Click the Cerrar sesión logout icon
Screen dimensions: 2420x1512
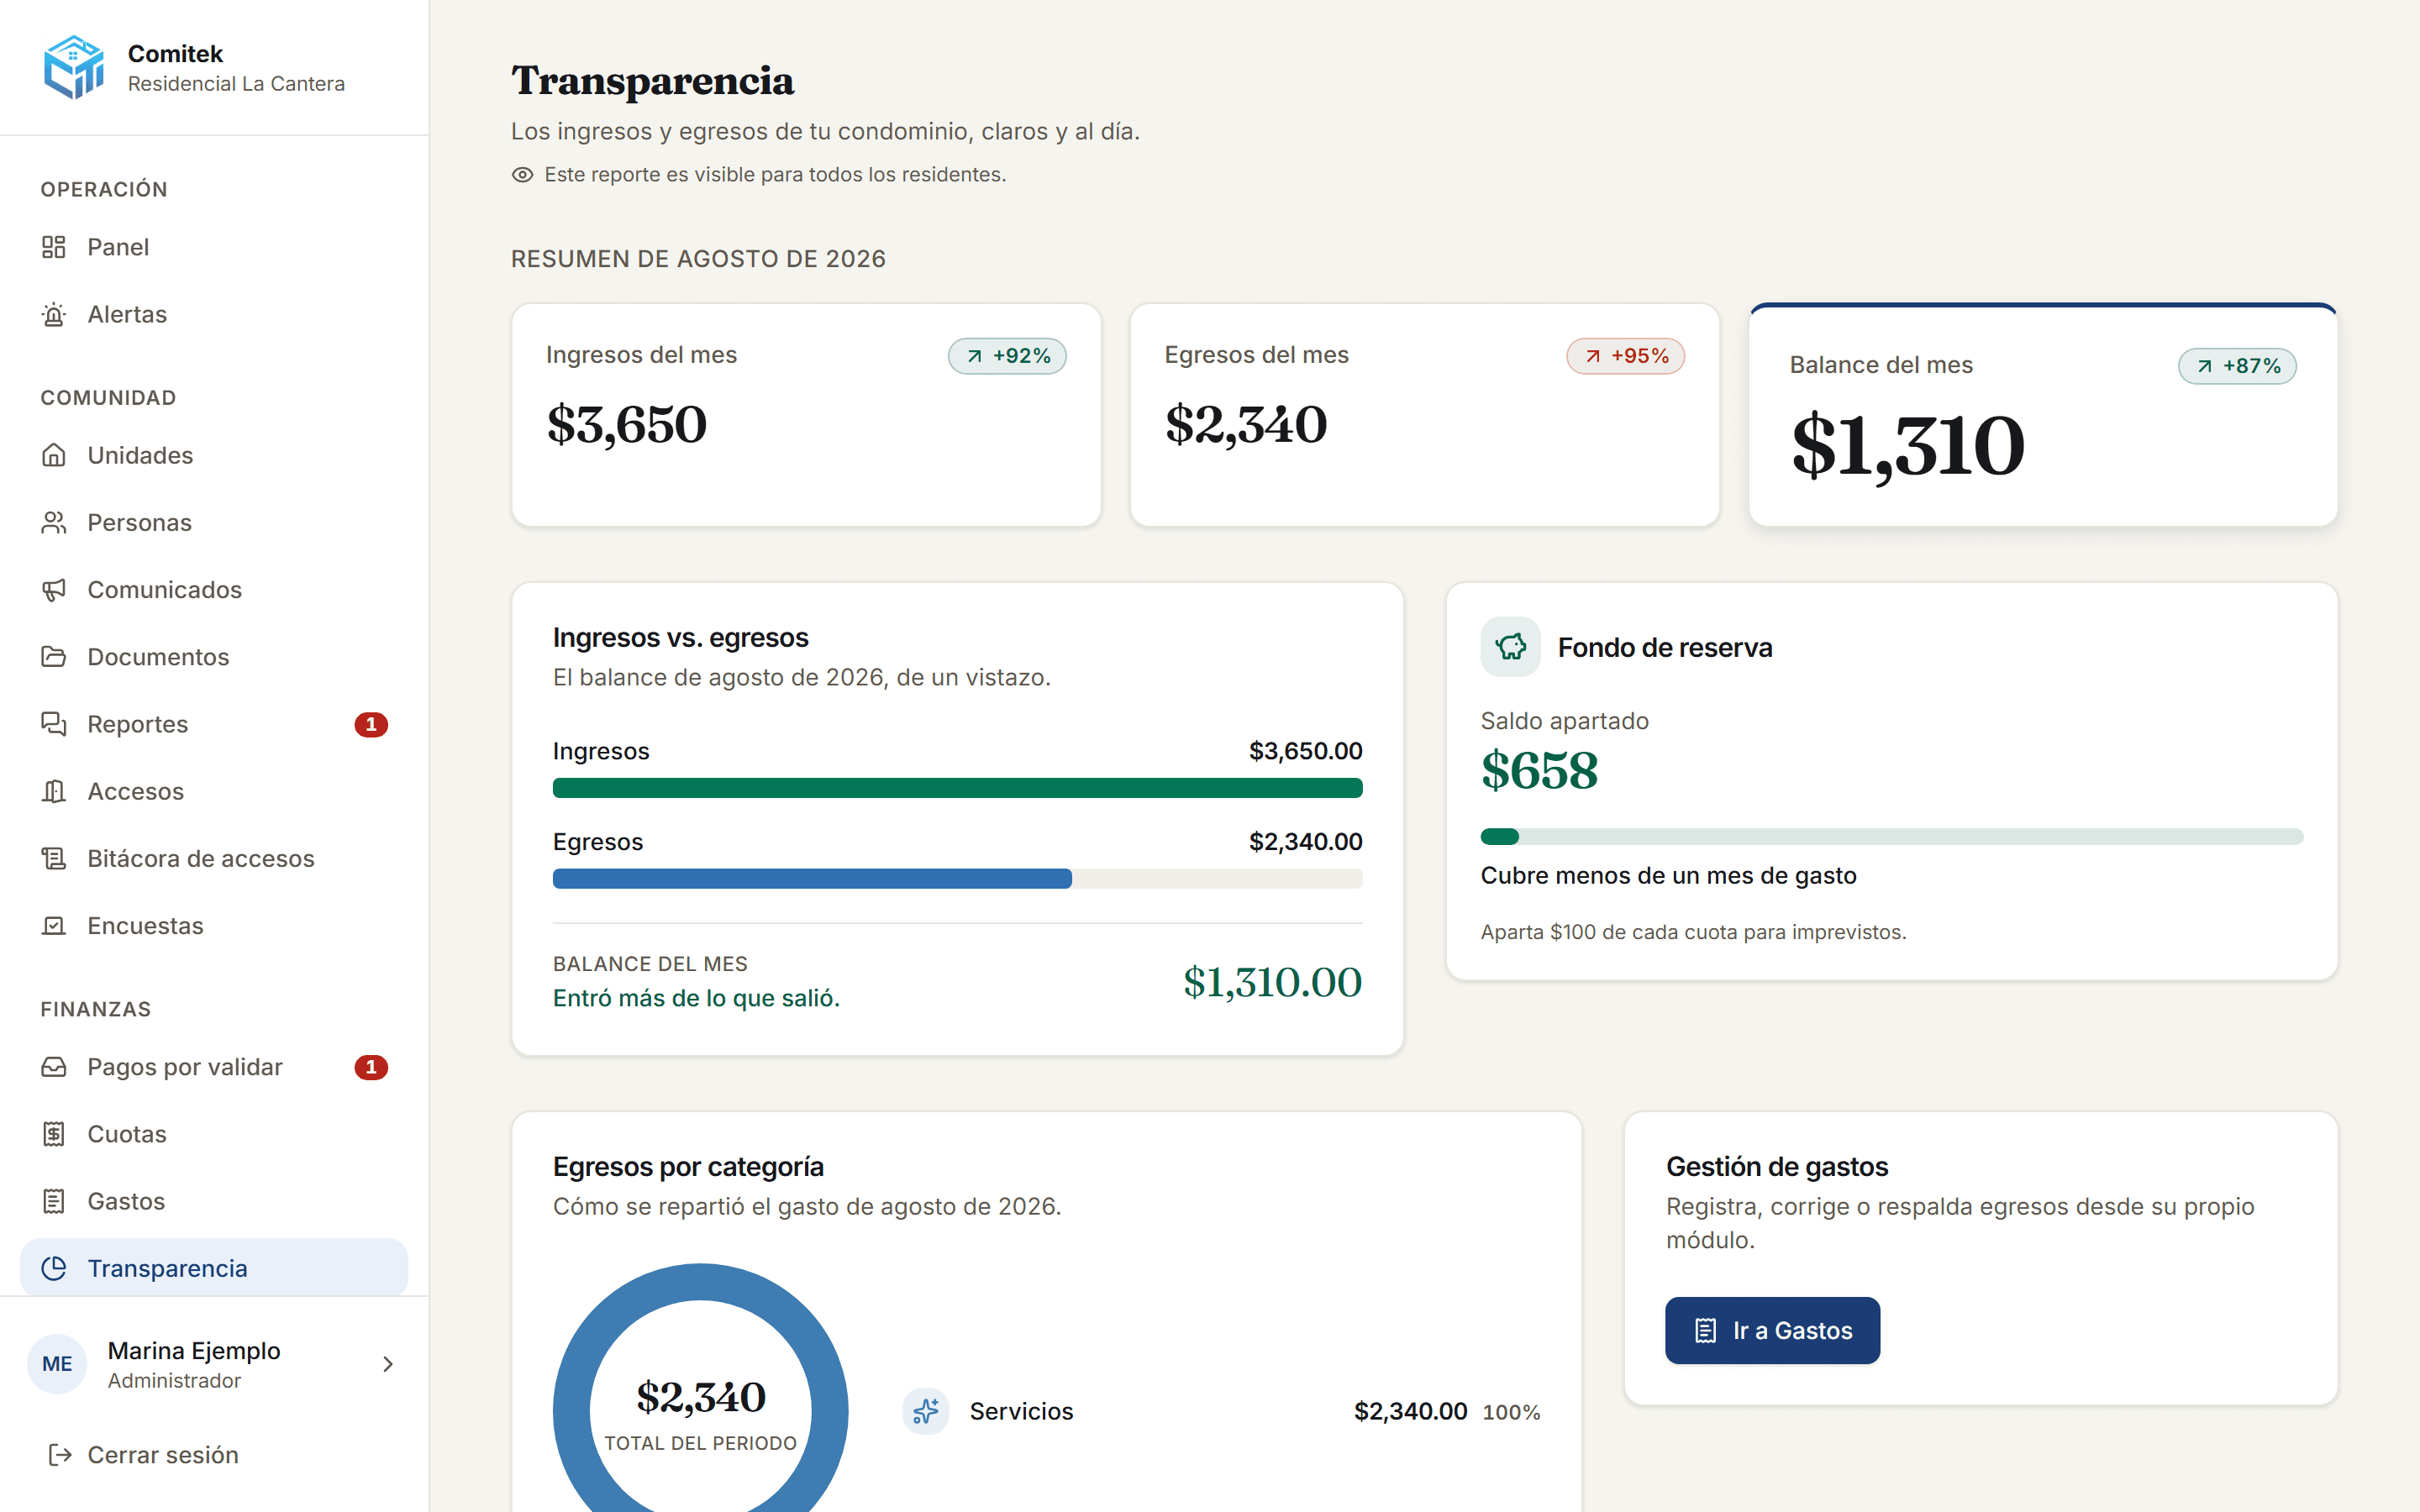(x=60, y=1455)
